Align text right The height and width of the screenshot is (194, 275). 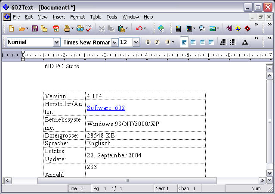click(202, 42)
